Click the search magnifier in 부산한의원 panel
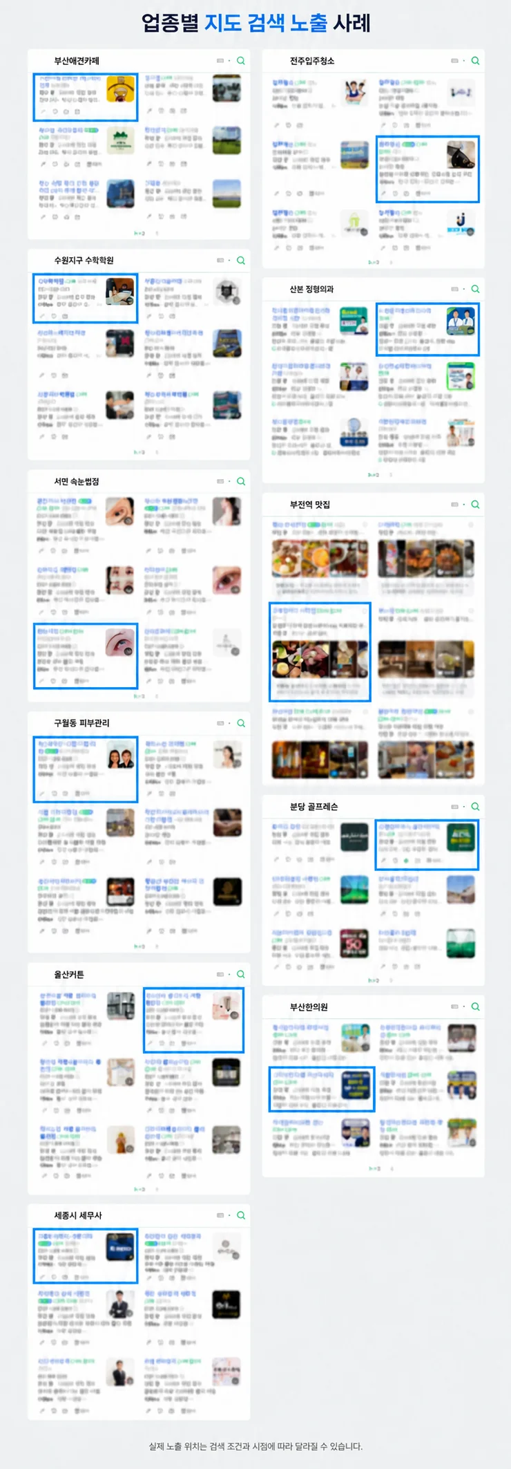The image size is (511, 1469). (x=475, y=1007)
